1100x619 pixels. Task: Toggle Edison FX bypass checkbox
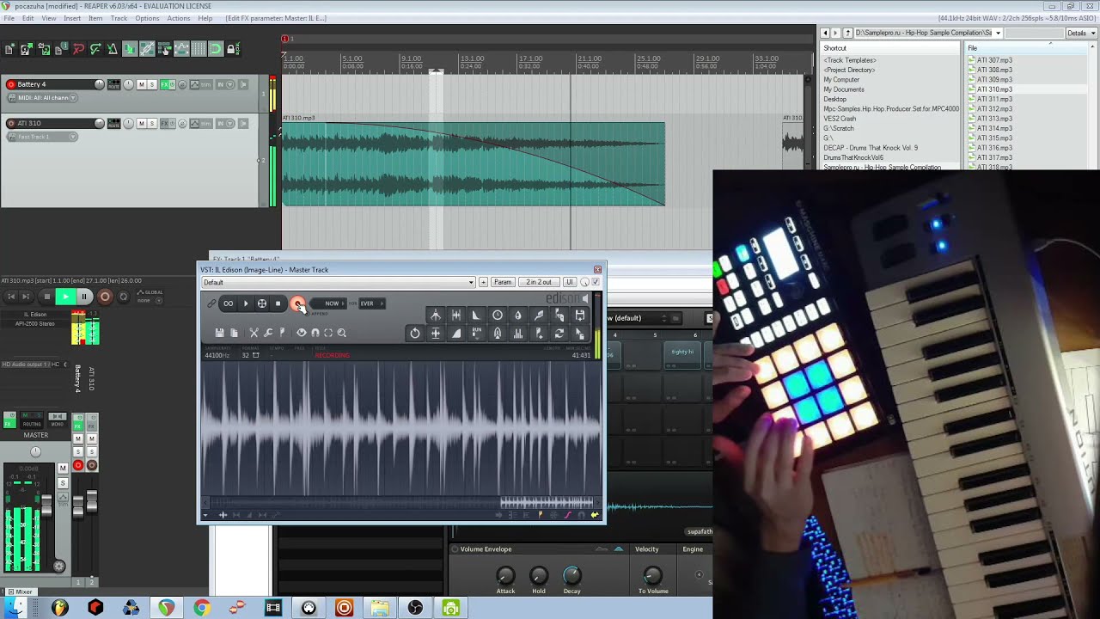click(x=596, y=282)
